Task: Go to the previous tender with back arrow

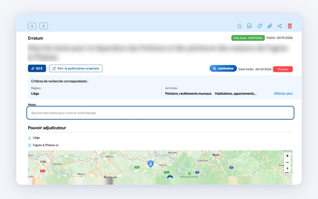Action: click(x=32, y=26)
